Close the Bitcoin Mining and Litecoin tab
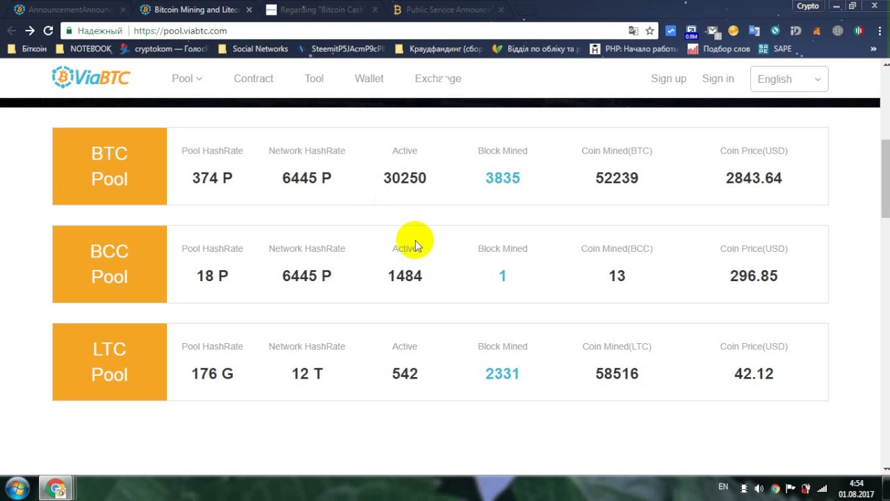 [250, 10]
